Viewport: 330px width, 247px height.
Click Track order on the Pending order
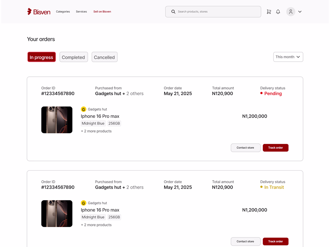(x=275, y=148)
